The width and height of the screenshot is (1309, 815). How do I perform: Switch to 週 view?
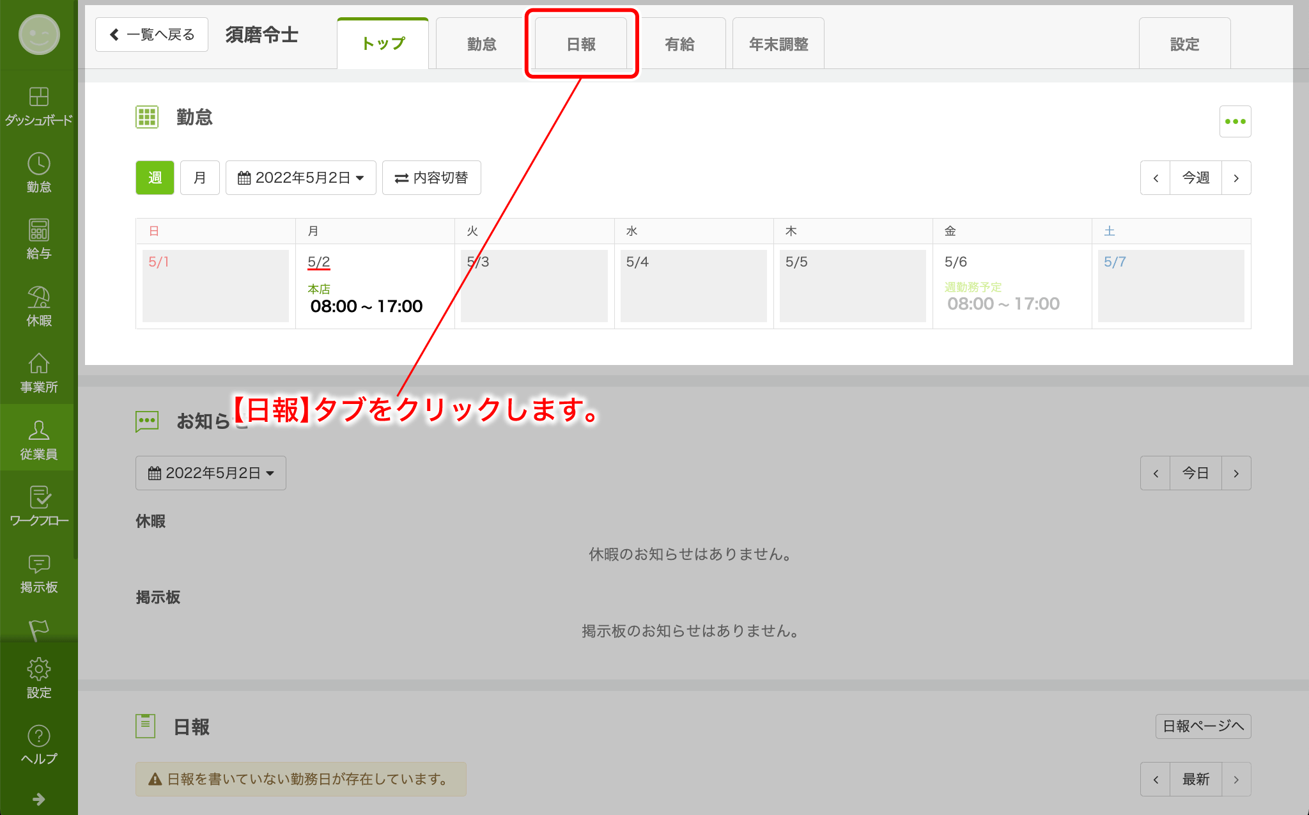click(155, 178)
